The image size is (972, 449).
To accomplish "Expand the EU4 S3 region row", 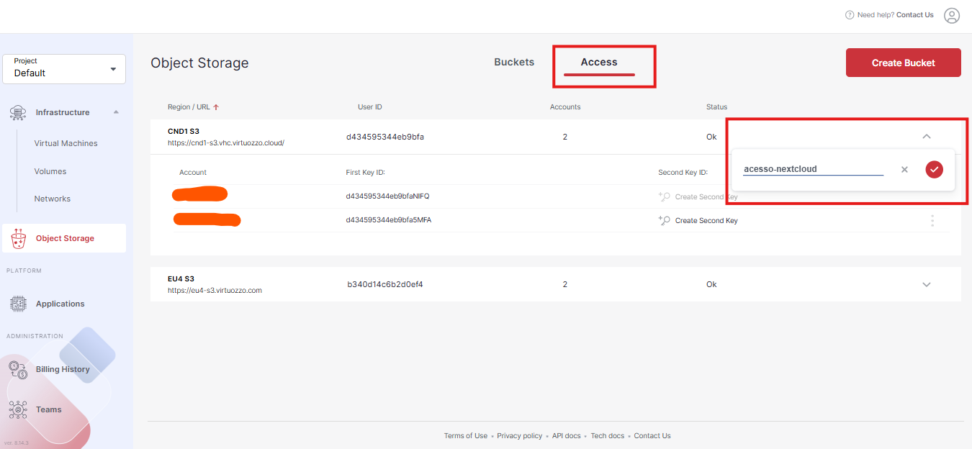I will [927, 284].
